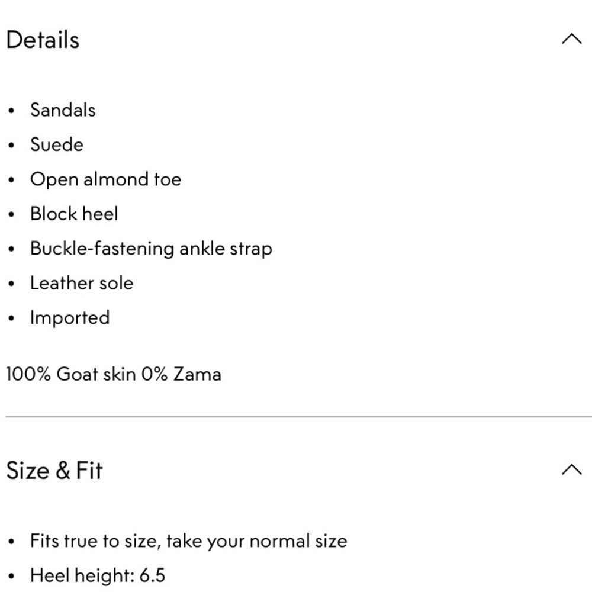
Task: Click the Details section heading
Action: (43, 40)
